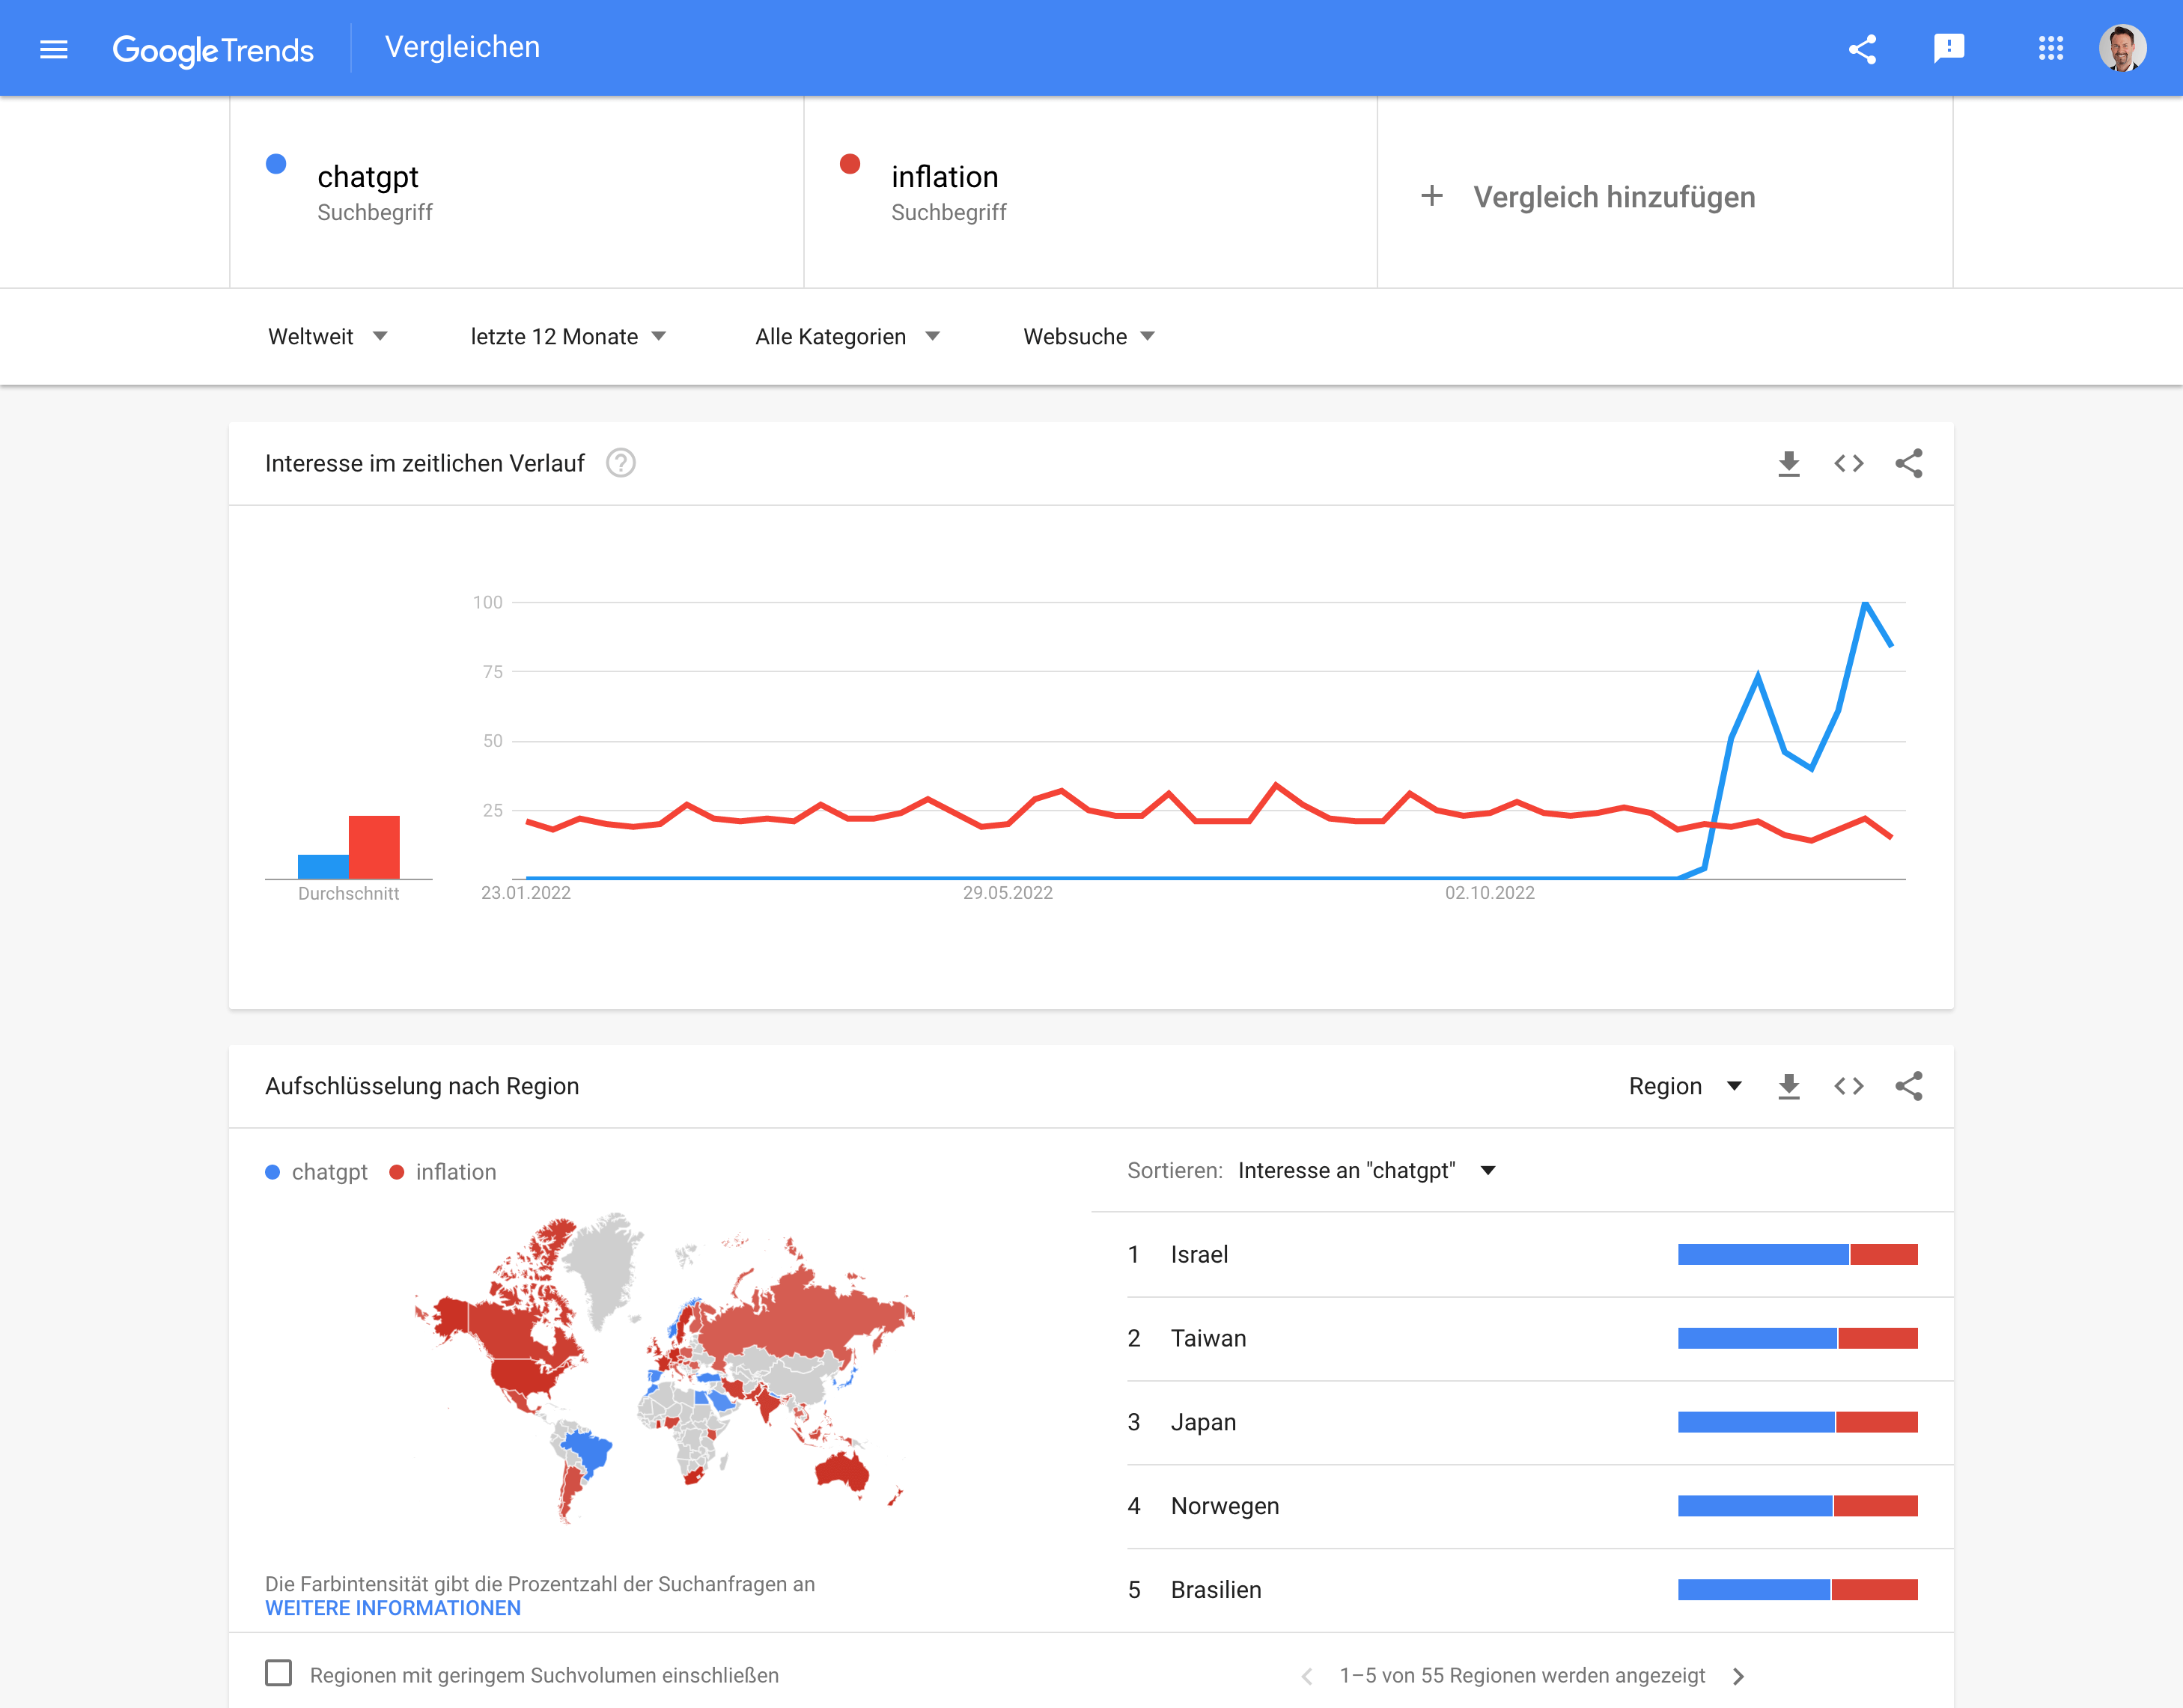
Task: Edit the inflation search term
Action: [1091, 192]
